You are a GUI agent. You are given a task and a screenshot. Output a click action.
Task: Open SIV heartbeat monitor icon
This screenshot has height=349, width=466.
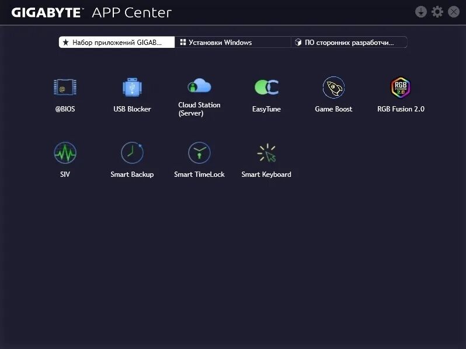point(65,153)
